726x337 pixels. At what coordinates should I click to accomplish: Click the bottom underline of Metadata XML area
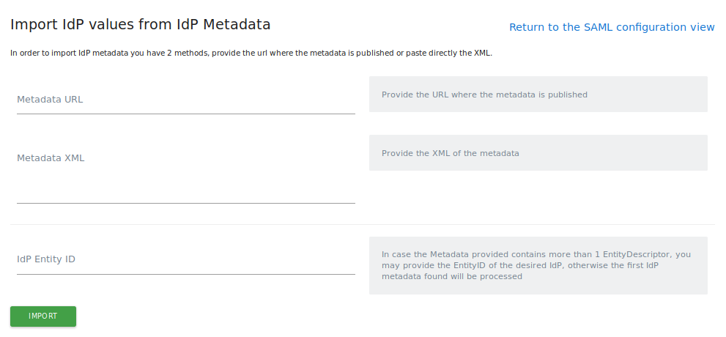[185, 203]
